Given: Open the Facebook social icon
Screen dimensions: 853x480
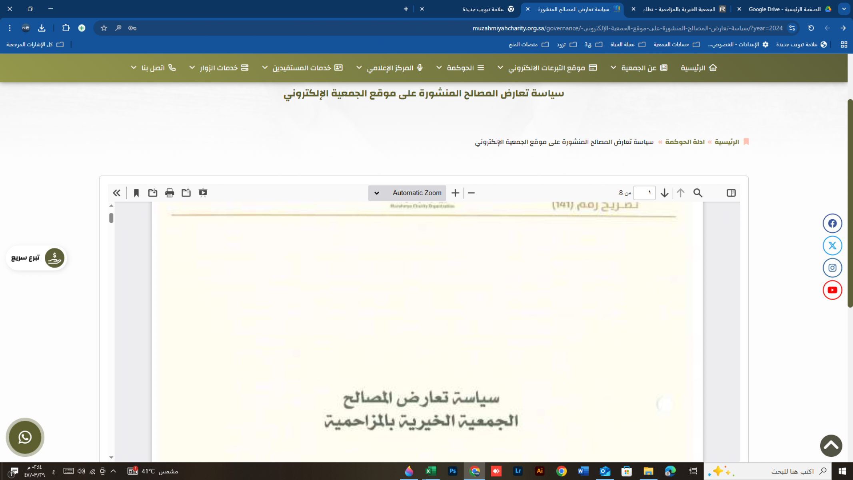Looking at the screenshot, I should click(x=832, y=223).
